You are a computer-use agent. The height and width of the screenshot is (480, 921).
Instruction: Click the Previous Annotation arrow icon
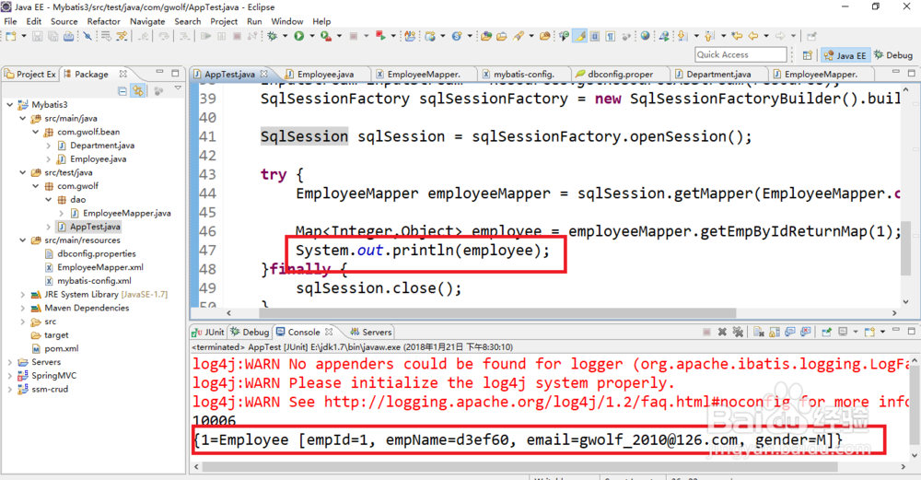709,37
